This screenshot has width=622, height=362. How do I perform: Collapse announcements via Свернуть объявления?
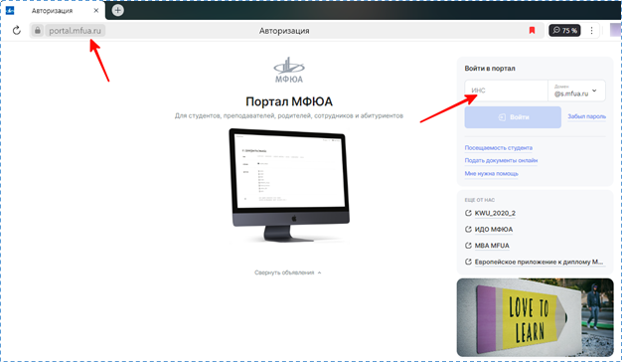point(288,272)
